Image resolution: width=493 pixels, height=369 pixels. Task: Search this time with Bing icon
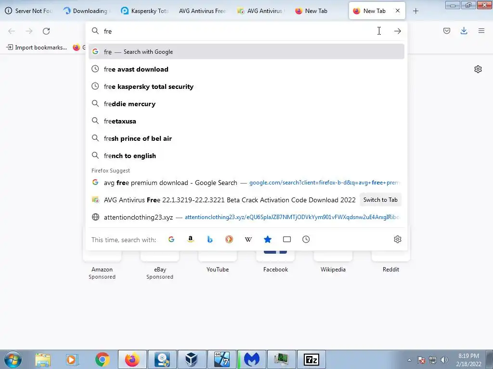click(210, 239)
